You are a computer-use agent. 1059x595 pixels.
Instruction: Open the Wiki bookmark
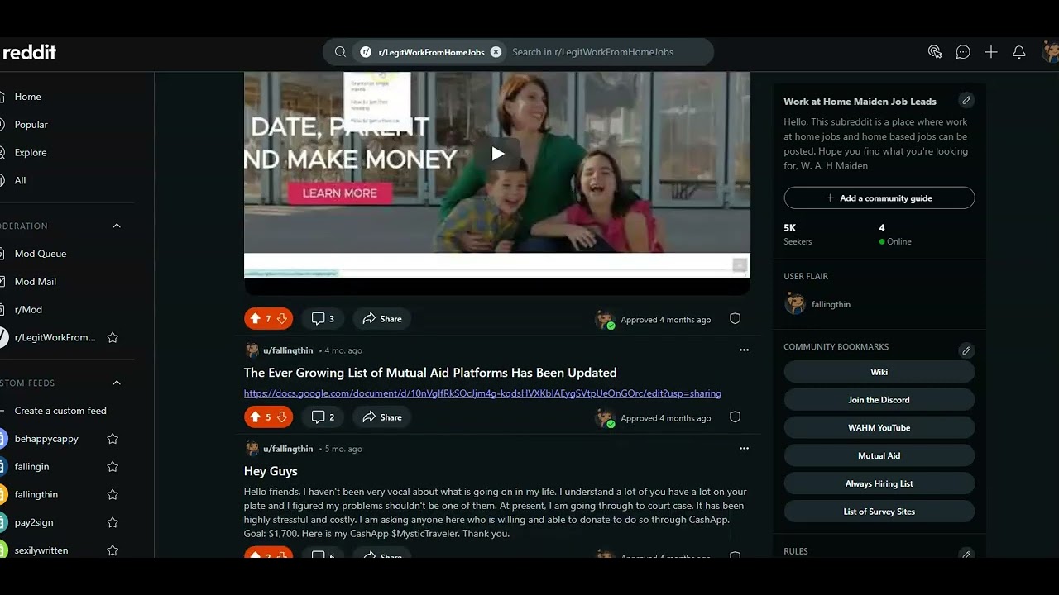[879, 372]
